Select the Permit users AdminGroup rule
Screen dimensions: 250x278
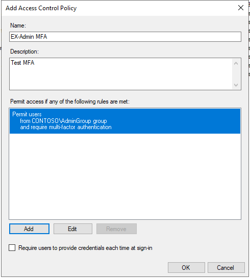point(125,121)
